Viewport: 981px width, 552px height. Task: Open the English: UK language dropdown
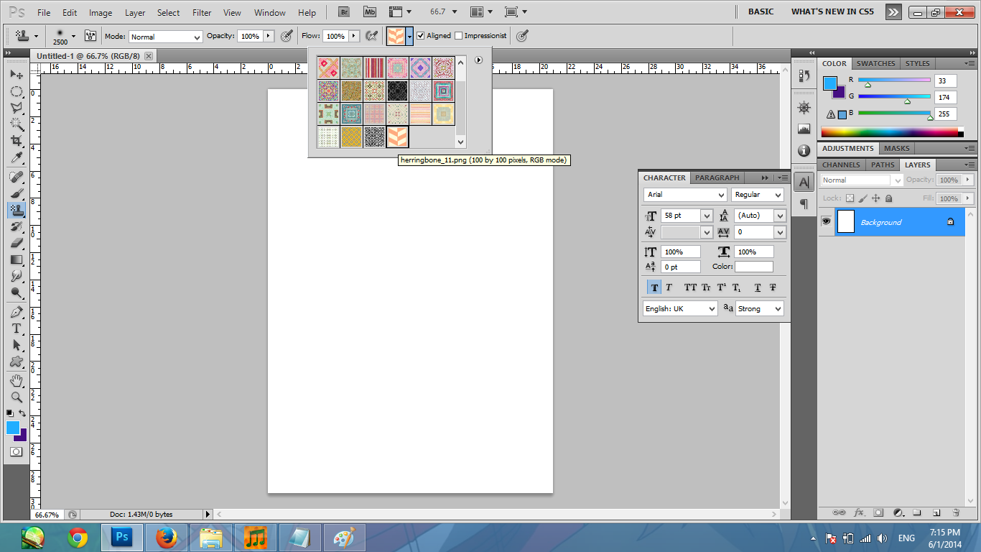point(680,308)
